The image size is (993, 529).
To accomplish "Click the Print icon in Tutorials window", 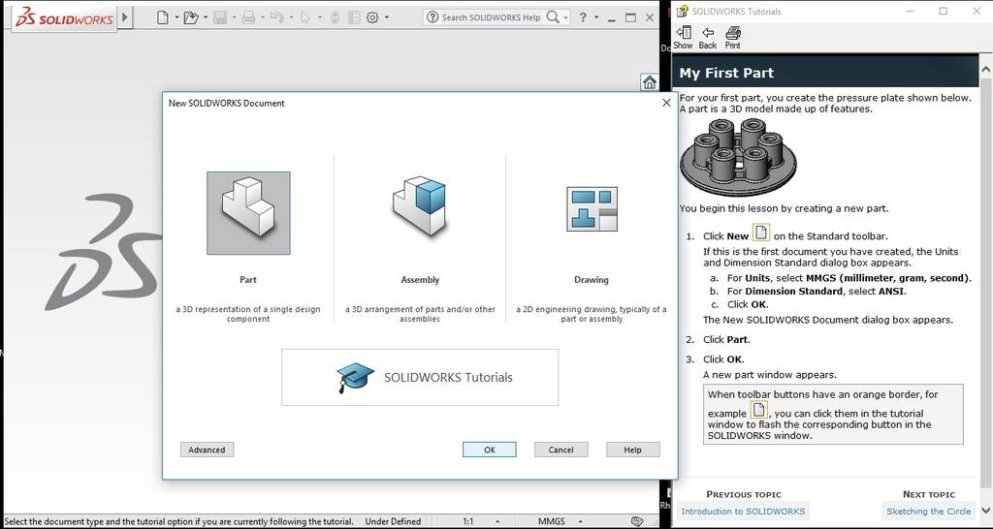I will tap(733, 38).
